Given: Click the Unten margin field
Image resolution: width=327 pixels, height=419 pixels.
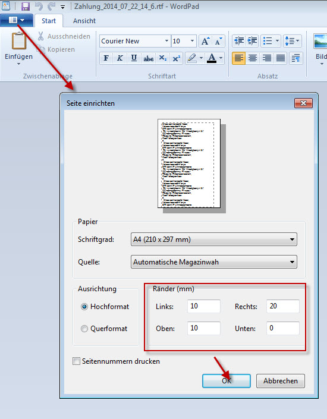Looking at the screenshot, I should click(283, 328).
